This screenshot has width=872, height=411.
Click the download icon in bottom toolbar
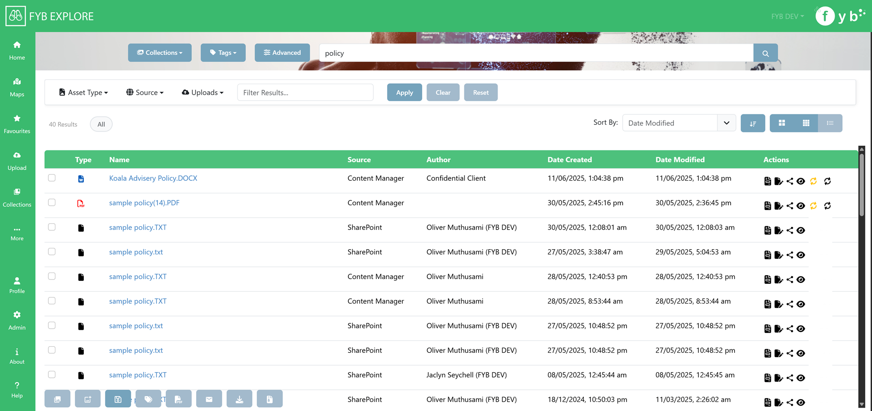coord(239,399)
